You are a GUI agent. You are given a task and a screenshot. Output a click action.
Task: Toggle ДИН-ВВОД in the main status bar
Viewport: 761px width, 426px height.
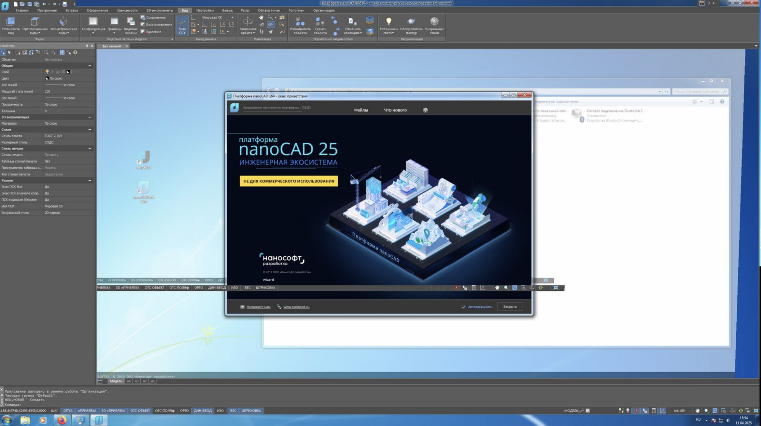[203, 411]
